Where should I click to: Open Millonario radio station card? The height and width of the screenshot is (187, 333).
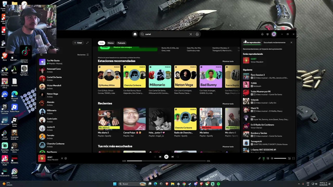pyautogui.click(x=160, y=80)
